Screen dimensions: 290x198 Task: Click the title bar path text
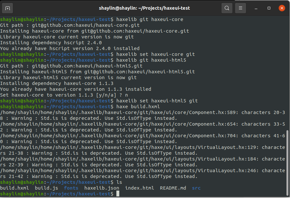coord(145,8)
